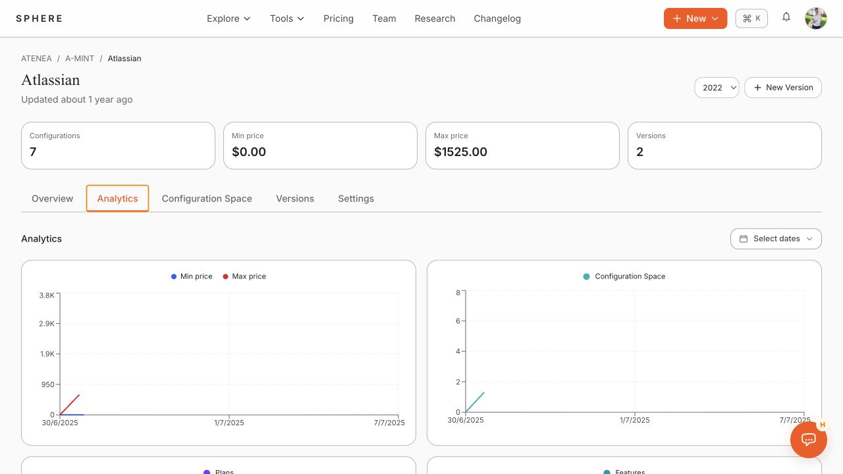Screen dimensions: 843x474
Task: Click the 1/7/2025 date label on price chart
Action: click(229, 423)
